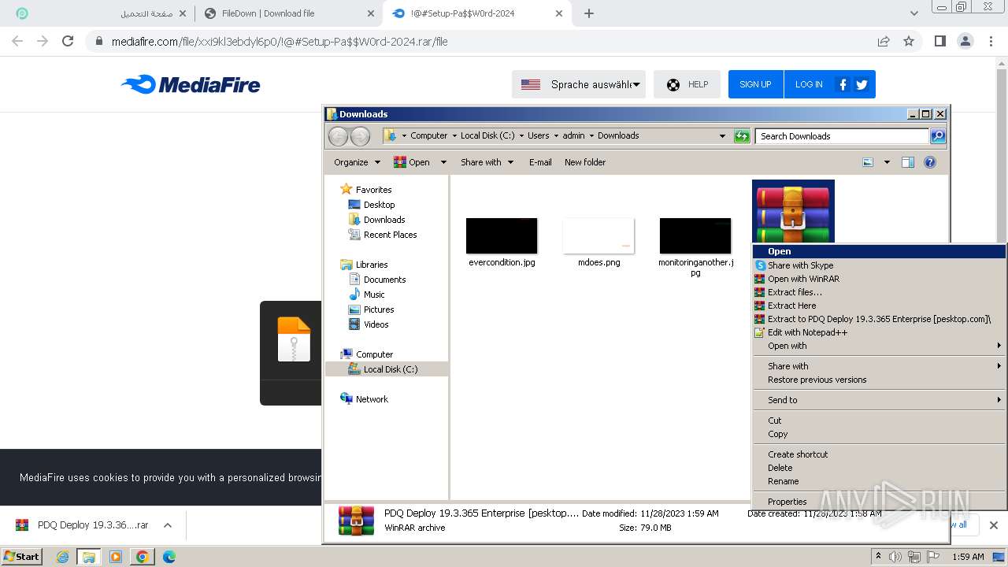
Task: Choose Share with Skype
Action: (x=879, y=265)
